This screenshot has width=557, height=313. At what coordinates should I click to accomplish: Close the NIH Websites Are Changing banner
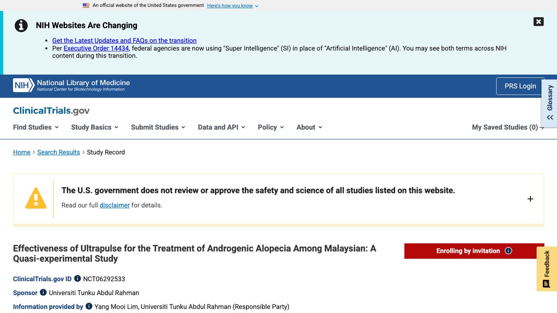pyautogui.click(x=538, y=22)
